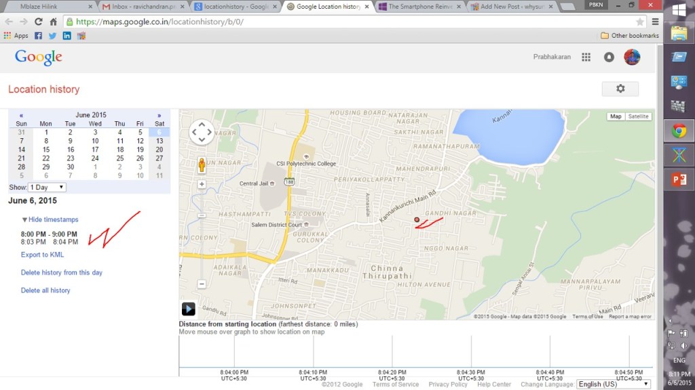Screen dimensions: 695x390
Task: Open the Show 1 Day dropdown
Action: 47,187
